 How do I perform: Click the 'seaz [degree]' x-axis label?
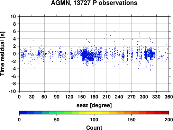(x=94, y=105)
